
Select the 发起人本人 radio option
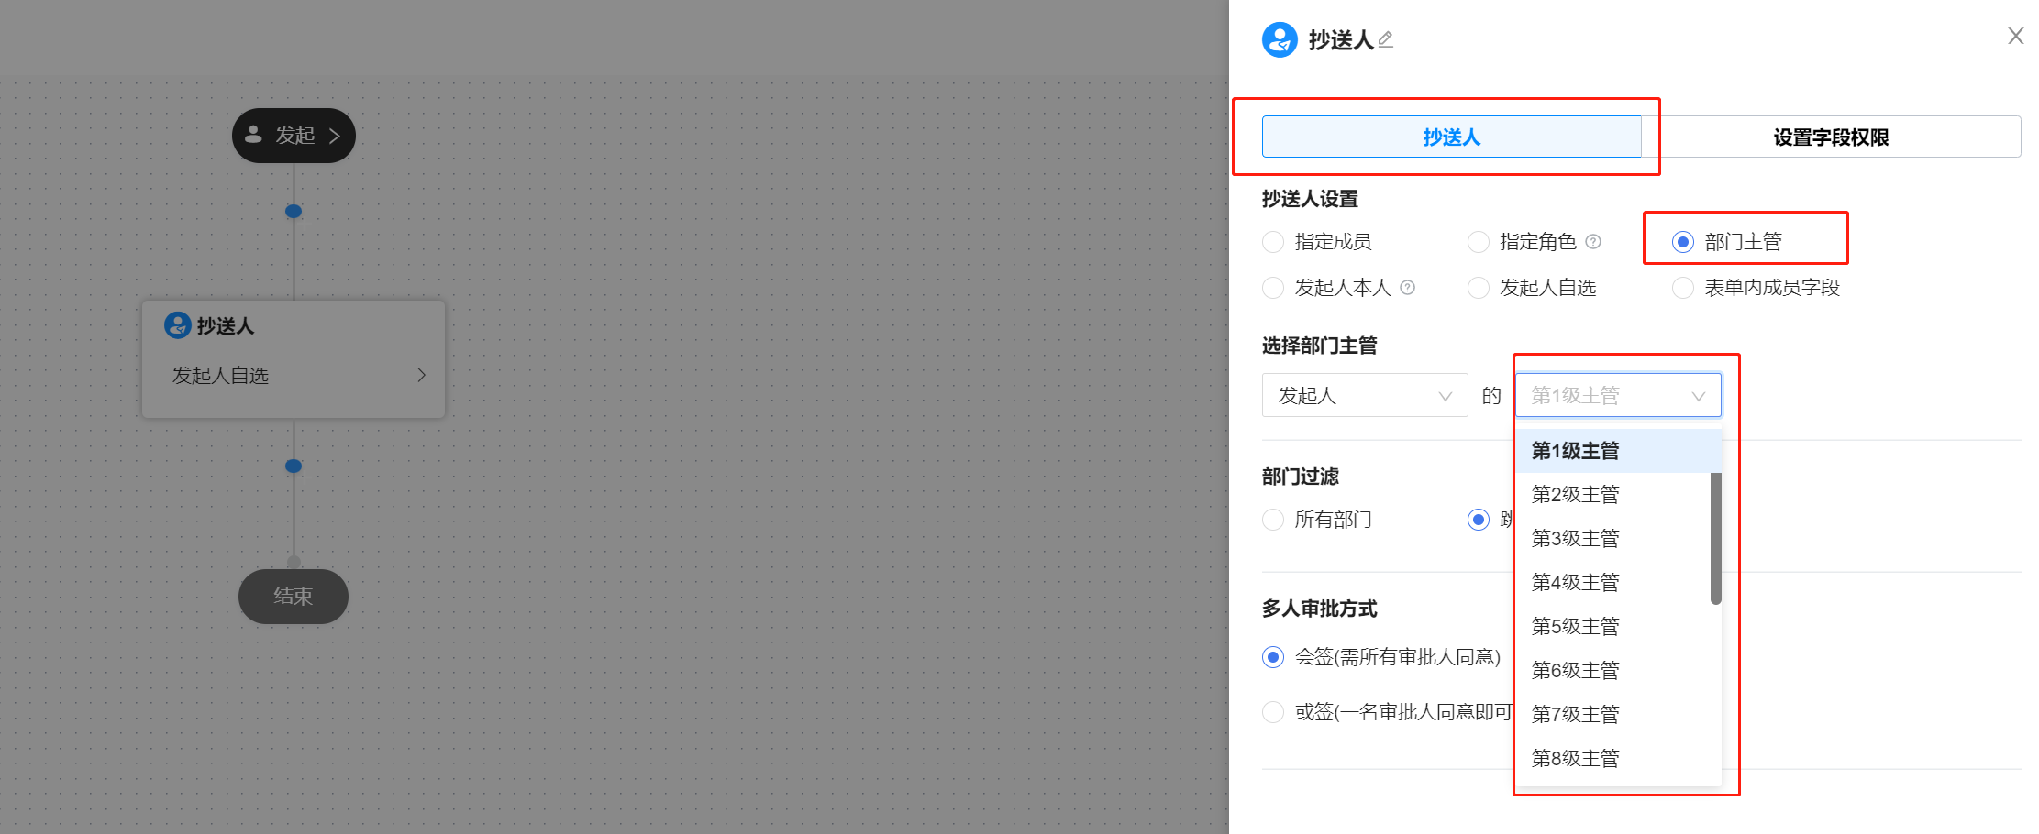coord(1273,288)
